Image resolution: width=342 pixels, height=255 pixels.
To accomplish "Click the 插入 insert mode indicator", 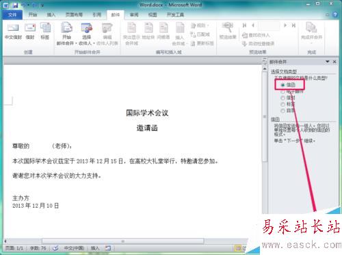I will coord(95,248).
